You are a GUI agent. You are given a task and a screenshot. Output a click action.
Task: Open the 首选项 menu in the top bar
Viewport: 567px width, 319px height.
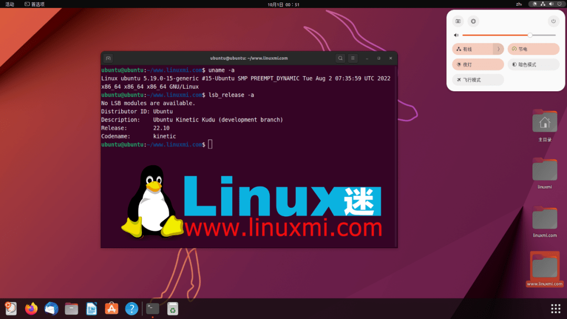click(34, 4)
